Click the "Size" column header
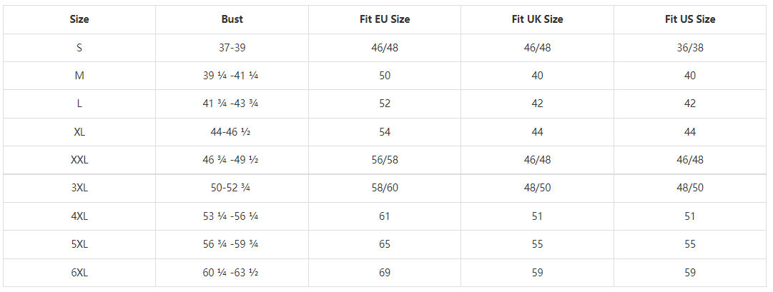 click(79, 19)
